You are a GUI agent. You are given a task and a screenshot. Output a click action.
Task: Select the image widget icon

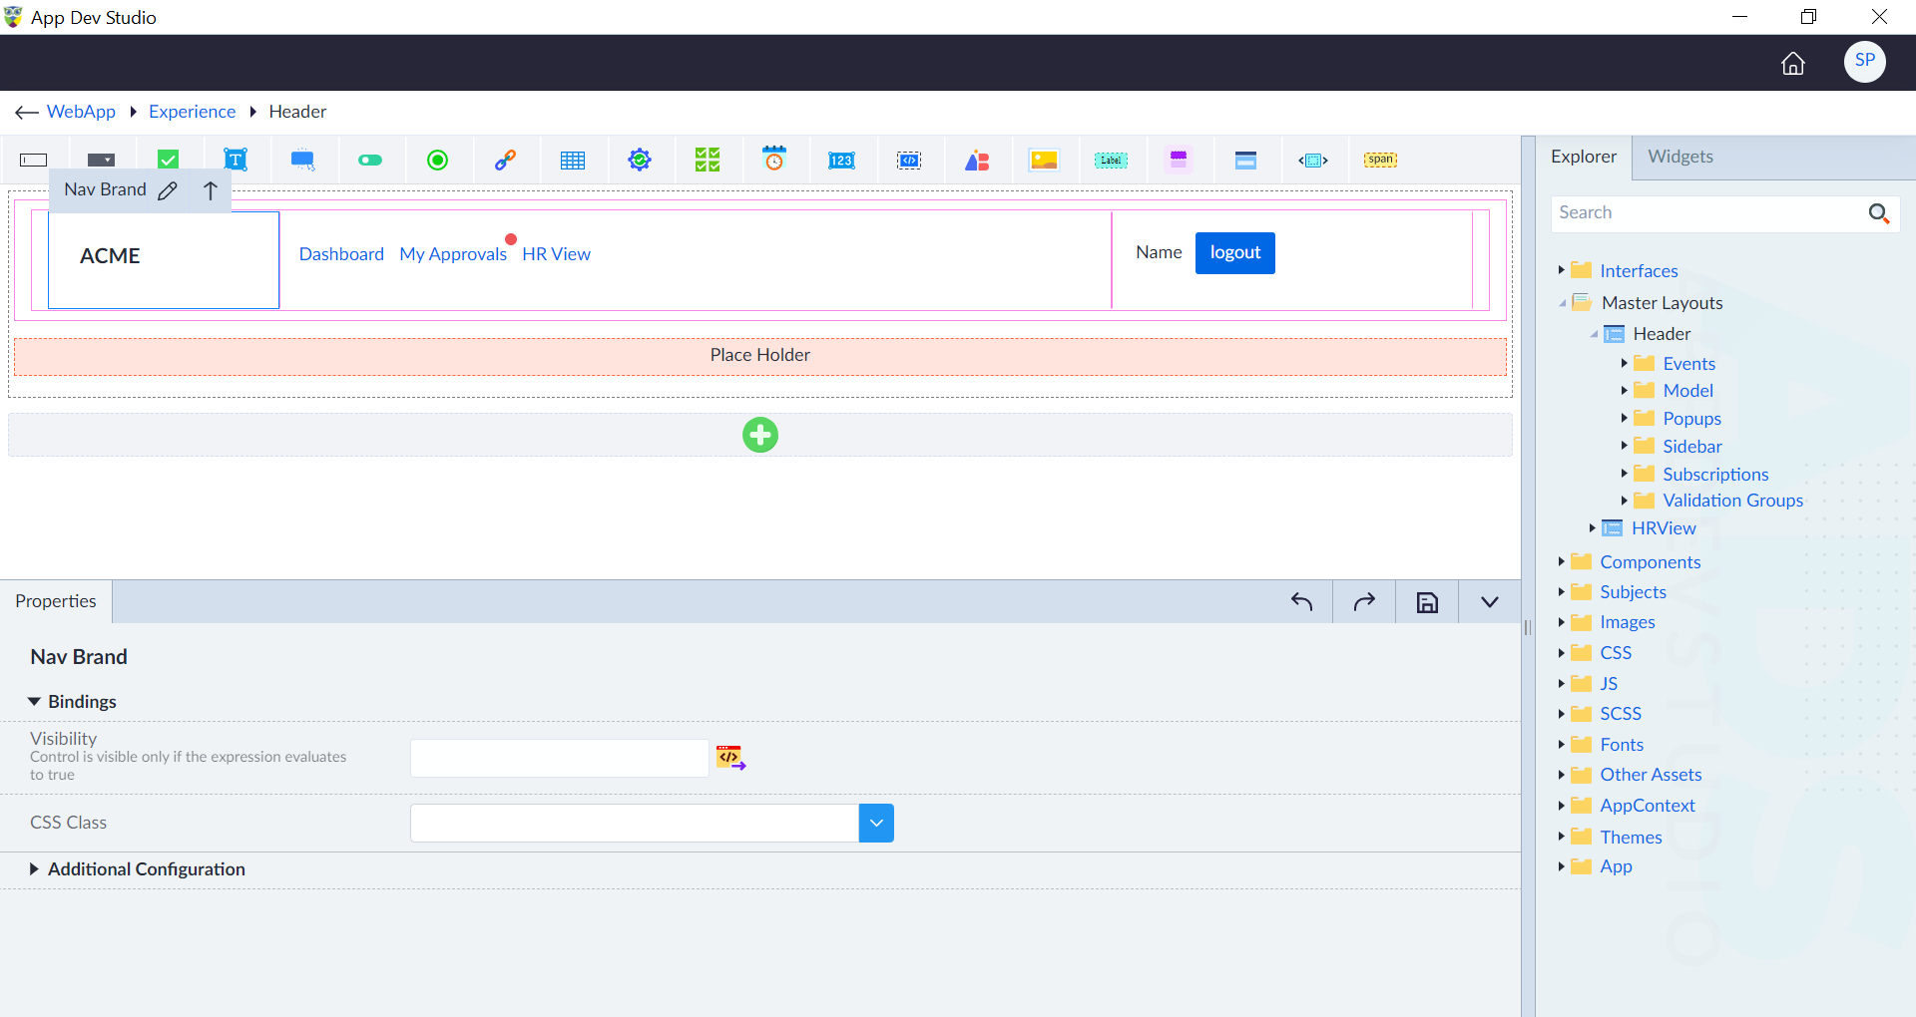coord(1044,160)
